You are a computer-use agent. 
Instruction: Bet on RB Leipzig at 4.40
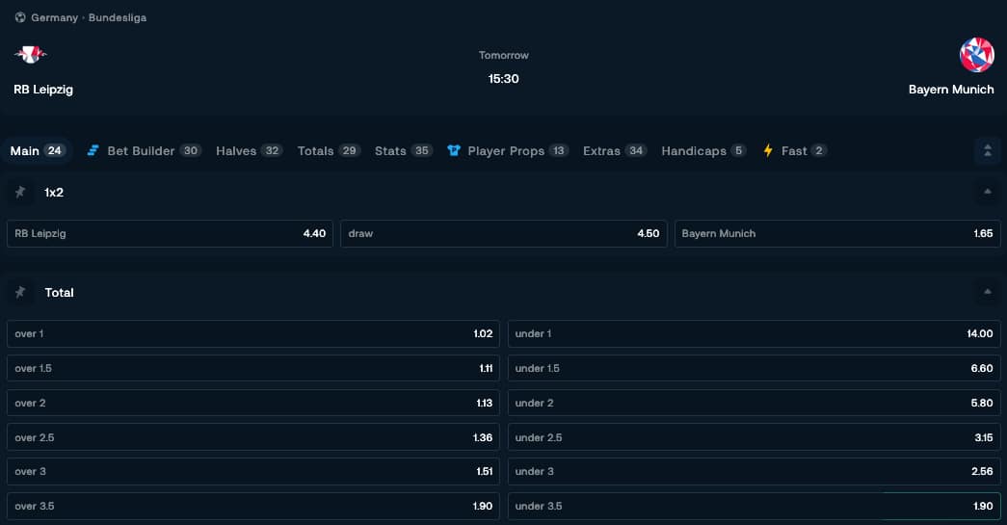click(171, 234)
